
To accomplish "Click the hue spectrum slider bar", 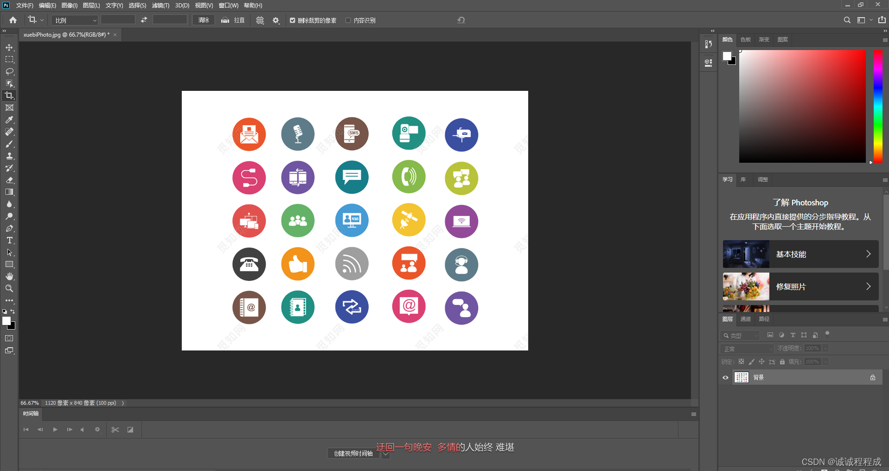I will pyautogui.click(x=878, y=106).
